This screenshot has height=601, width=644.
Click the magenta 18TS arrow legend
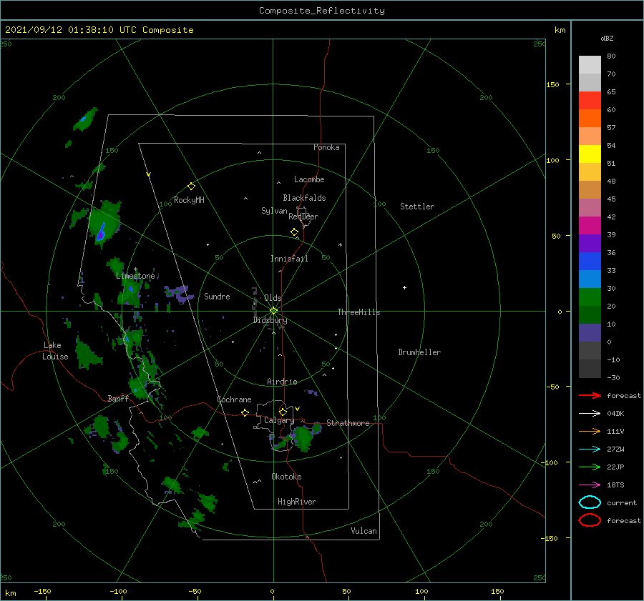coord(590,485)
